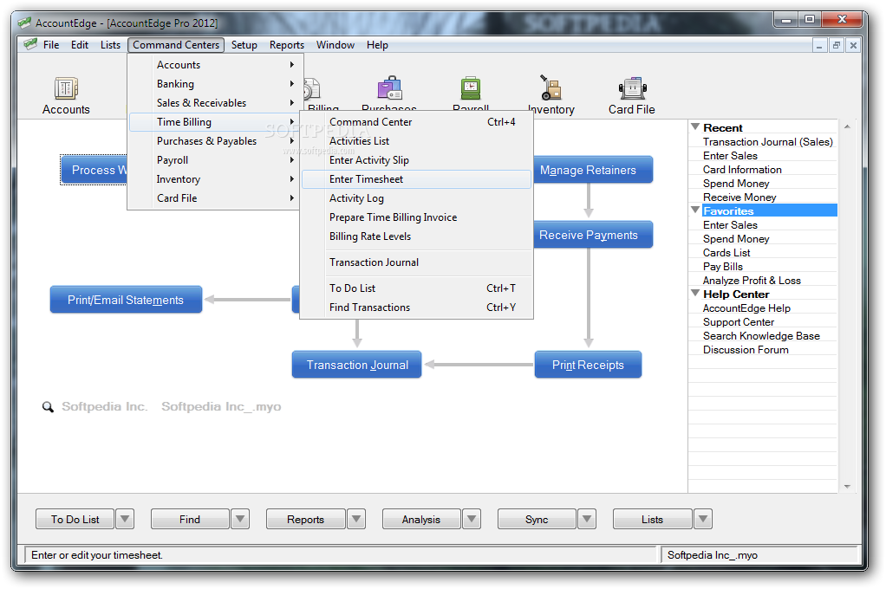886x589 pixels.
Task: Click the Print Receipts button
Action: [588, 365]
